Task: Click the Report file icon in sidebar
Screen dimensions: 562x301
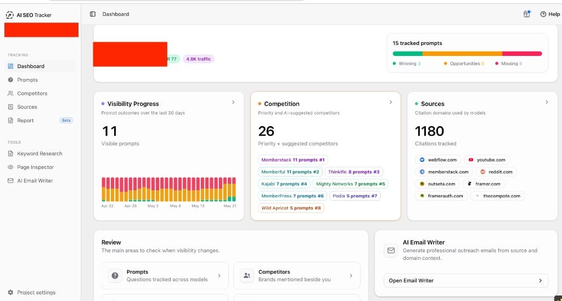Action: 10,121
